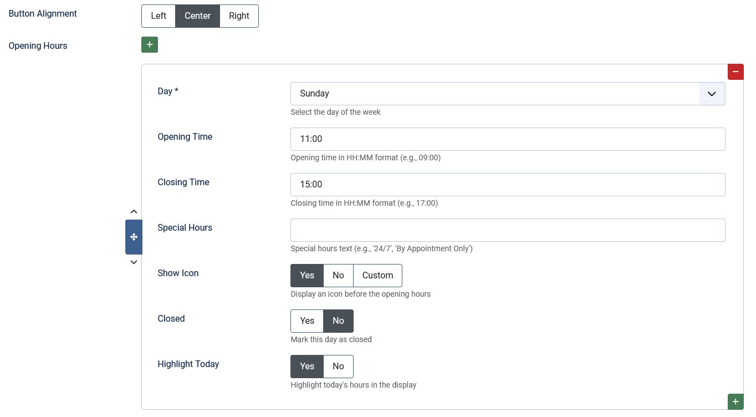
Task: Select Center button alignment
Action: (197, 16)
